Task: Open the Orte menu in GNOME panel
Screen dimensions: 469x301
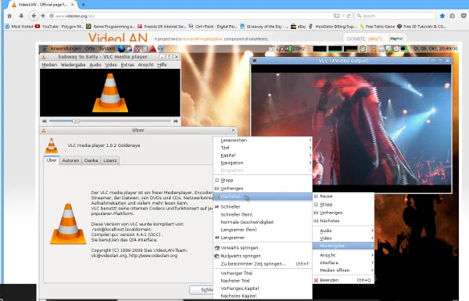Action: [x=90, y=48]
